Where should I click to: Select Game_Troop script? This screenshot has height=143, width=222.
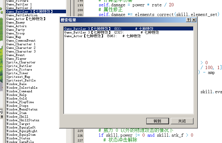click(x=15, y=33)
